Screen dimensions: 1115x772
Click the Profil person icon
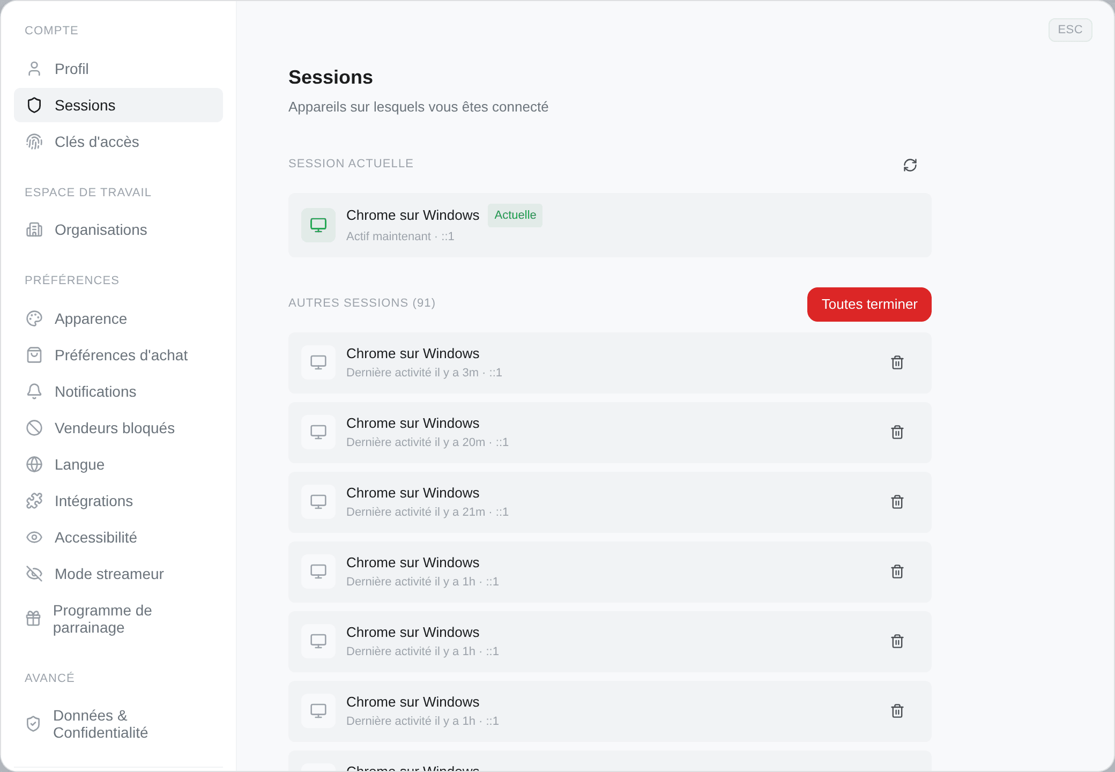pos(34,69)
